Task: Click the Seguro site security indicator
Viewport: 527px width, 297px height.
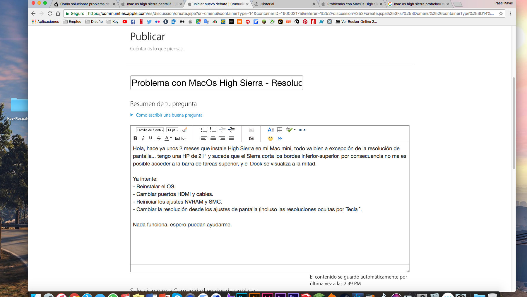Action: click(75, 13)
